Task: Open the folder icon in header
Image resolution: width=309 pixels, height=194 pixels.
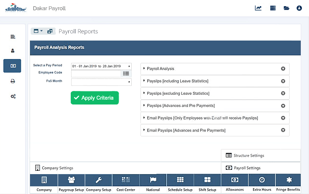Action: pyautogui.click(x=286, y=8)
